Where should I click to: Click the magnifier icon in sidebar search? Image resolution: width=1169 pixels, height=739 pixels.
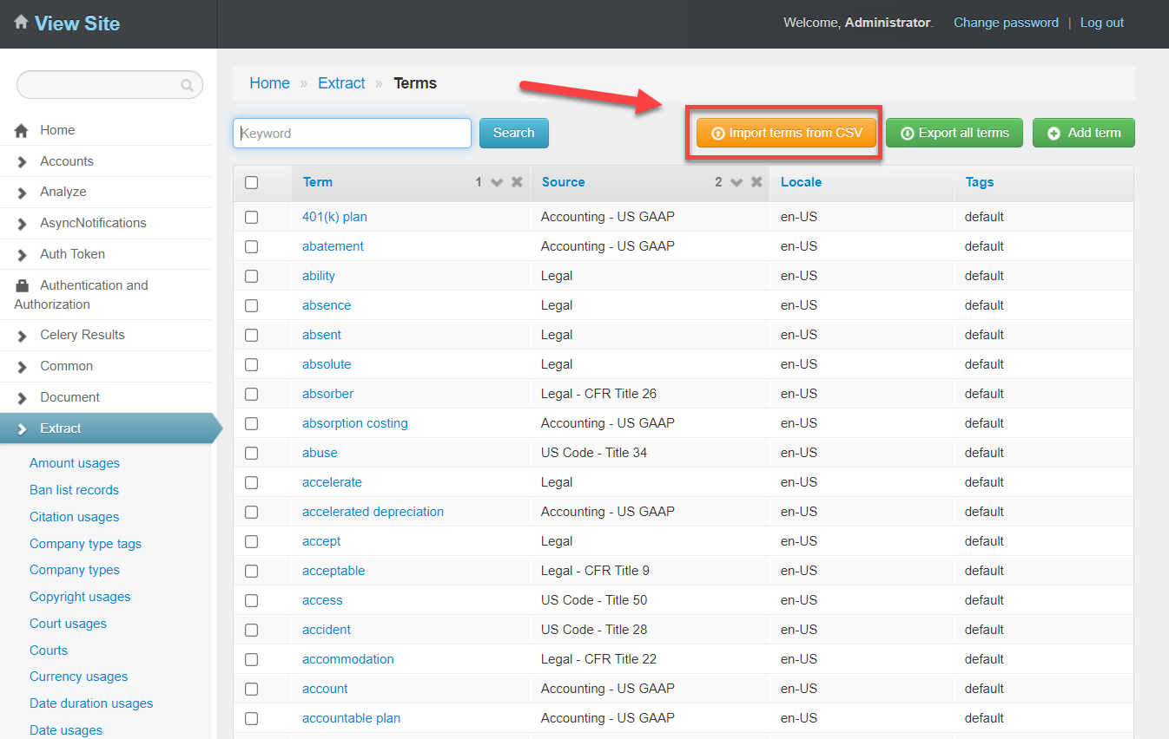pos(187,85)
